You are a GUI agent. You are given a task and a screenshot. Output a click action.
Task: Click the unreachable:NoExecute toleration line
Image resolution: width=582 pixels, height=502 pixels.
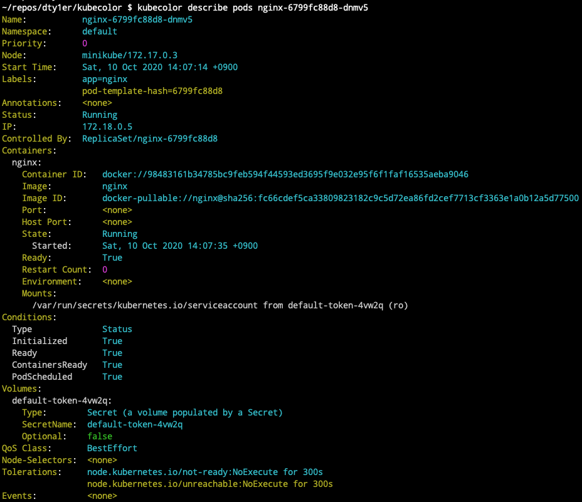[x=210, y=484]
